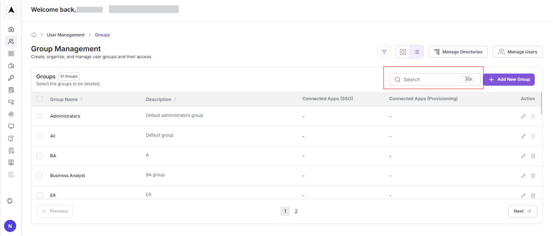
Task: Open the home breadcrumb icon
Action: point(34,35)
